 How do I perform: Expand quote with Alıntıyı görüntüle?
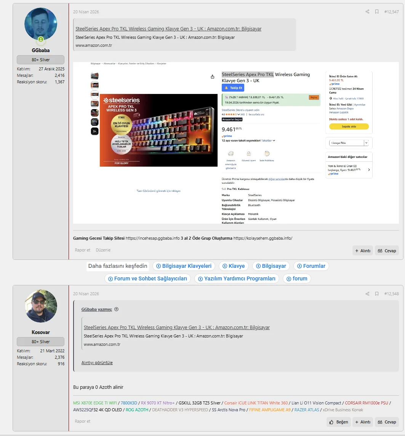(x=97, y=363)
